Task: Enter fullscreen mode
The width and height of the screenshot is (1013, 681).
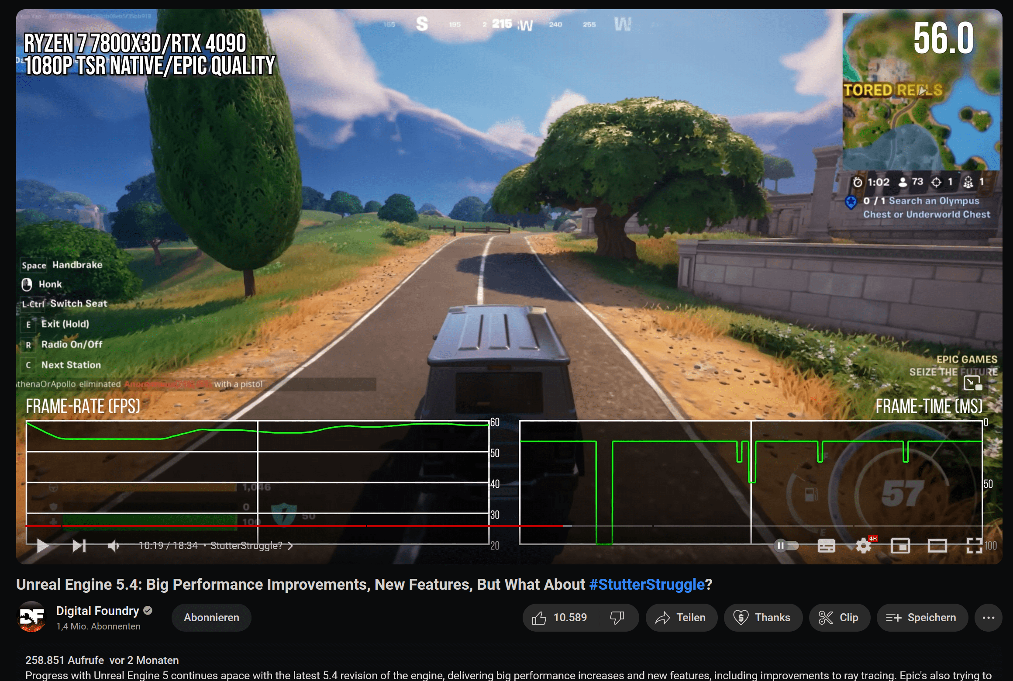Action: 973,546
